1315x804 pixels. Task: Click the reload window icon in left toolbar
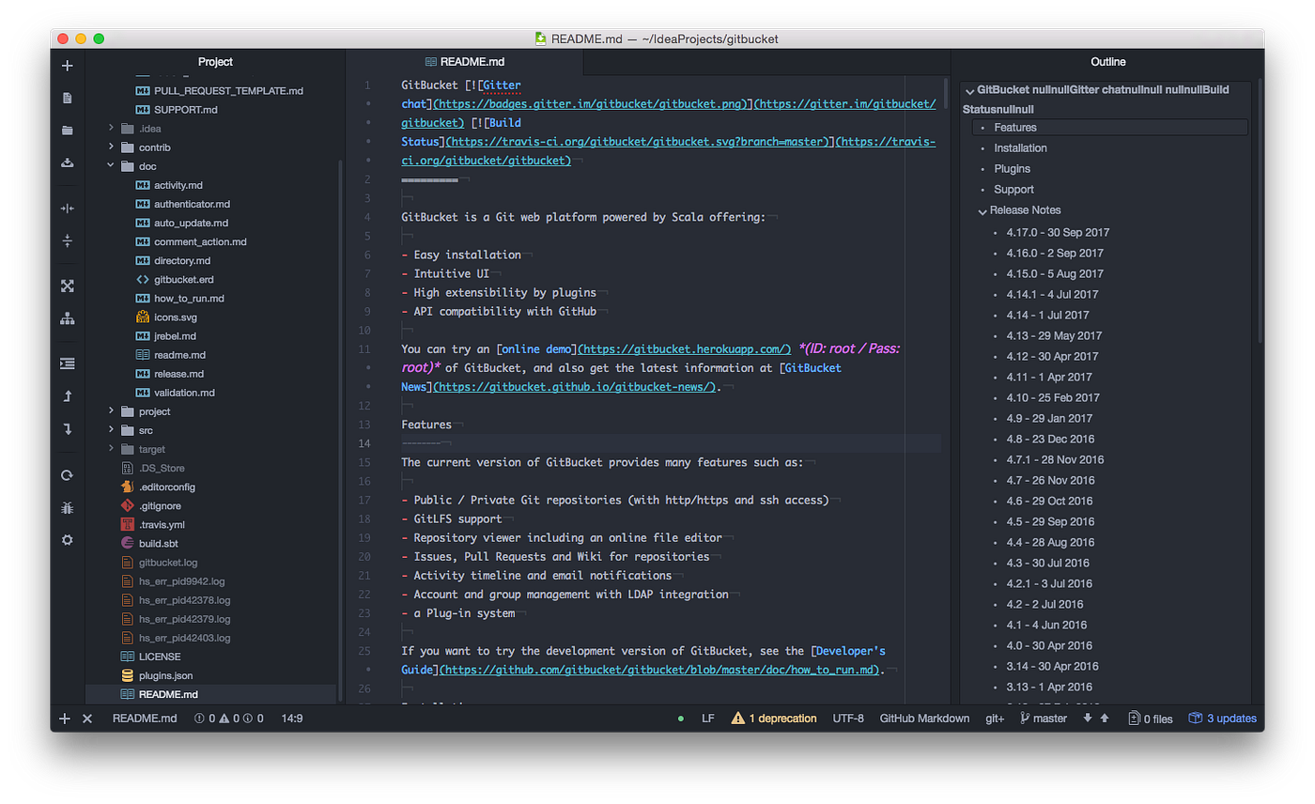(x=67, y=475)
